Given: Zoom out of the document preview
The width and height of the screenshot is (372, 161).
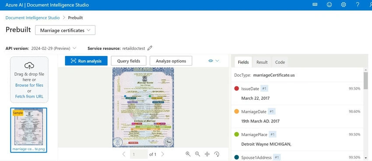Looking at the screenshot, I should (x=197, y=154).
